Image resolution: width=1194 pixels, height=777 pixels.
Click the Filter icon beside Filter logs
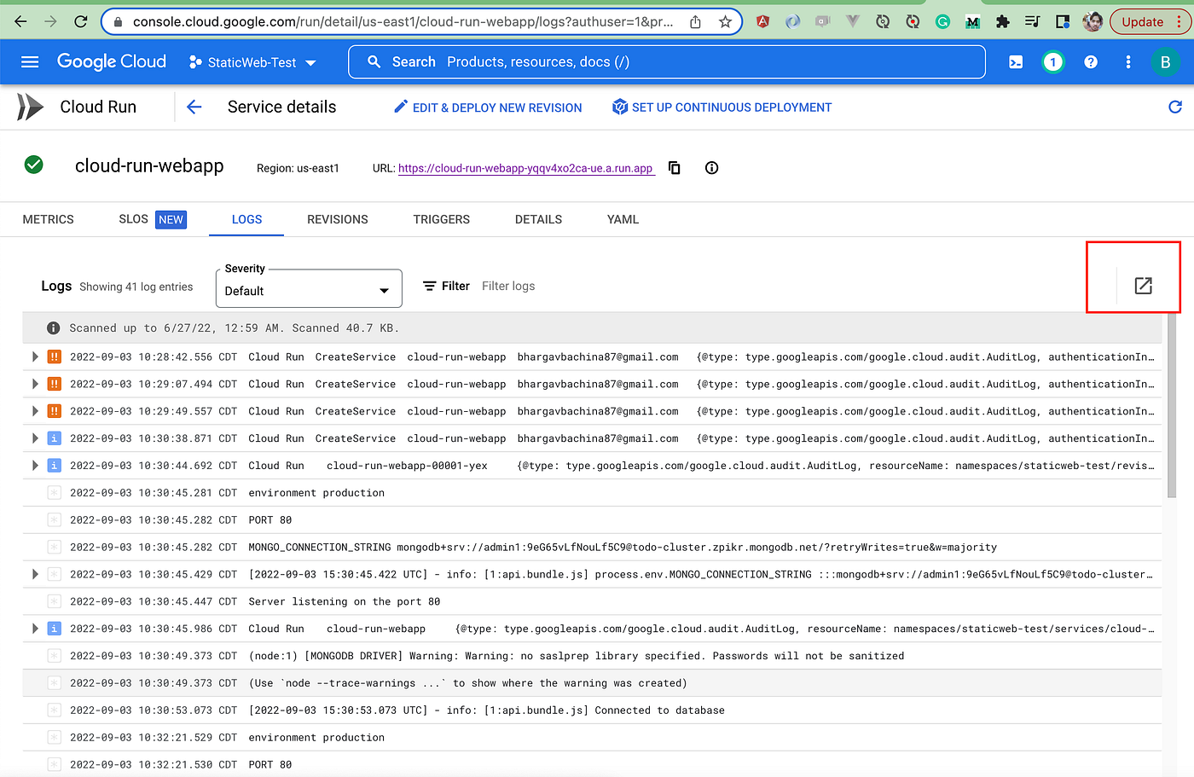[428, 286]
